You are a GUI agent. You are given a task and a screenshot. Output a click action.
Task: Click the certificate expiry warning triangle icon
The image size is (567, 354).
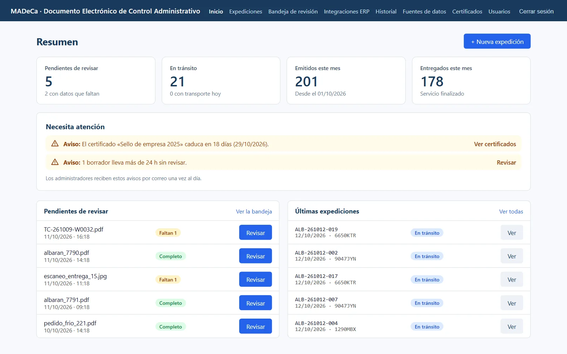[x=55, y=143]
